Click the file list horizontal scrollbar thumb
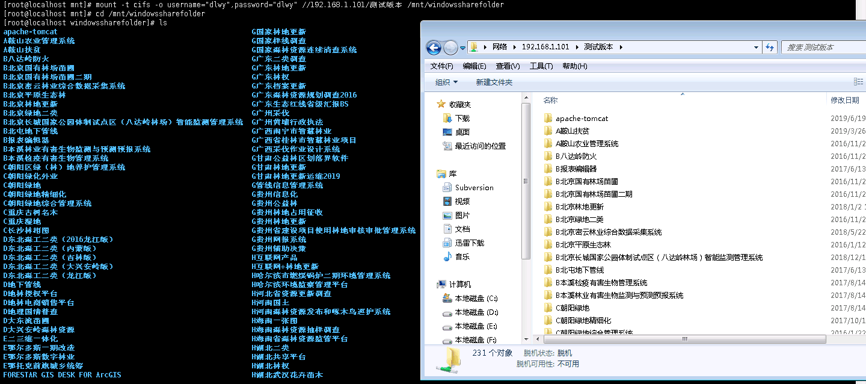866x384 pixels. coord(684,339)
